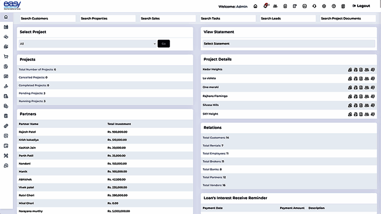Viewport: 381px width, 214px height.
Task: Click the Total Investment column header
Action: (x=119, y=124)
